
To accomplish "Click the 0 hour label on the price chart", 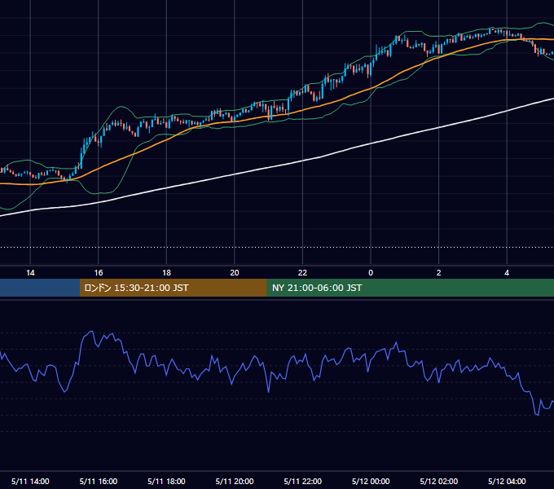I will 371,273.
